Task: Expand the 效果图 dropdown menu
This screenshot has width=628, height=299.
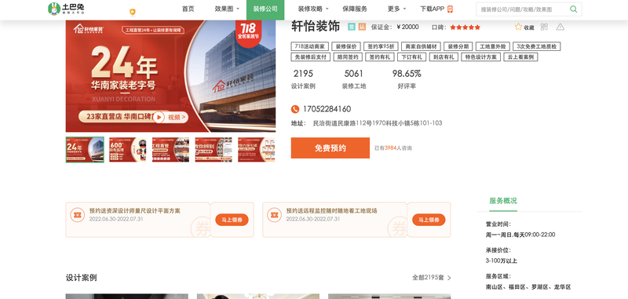Action: pyautogui.click(x=227, y=9)
